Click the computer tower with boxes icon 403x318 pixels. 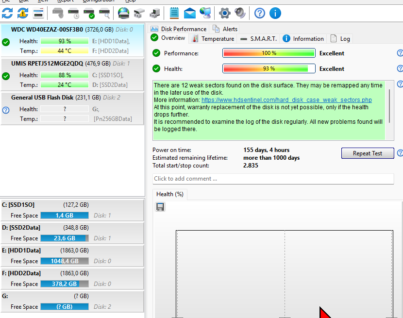[155, 13]
